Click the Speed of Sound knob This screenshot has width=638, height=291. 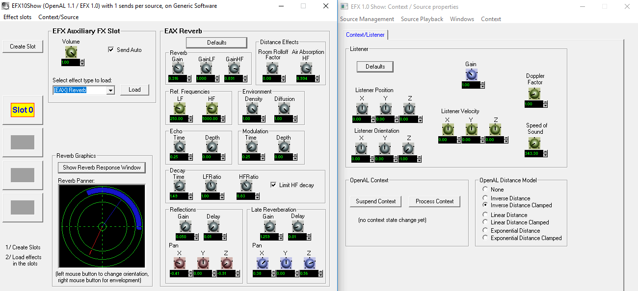tap(534, 143)
